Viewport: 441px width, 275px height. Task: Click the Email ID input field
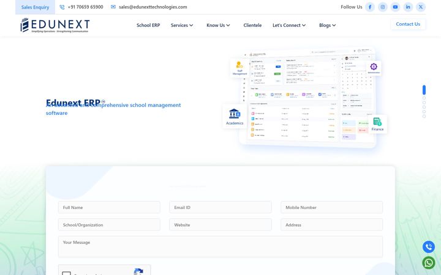[221, 207]
